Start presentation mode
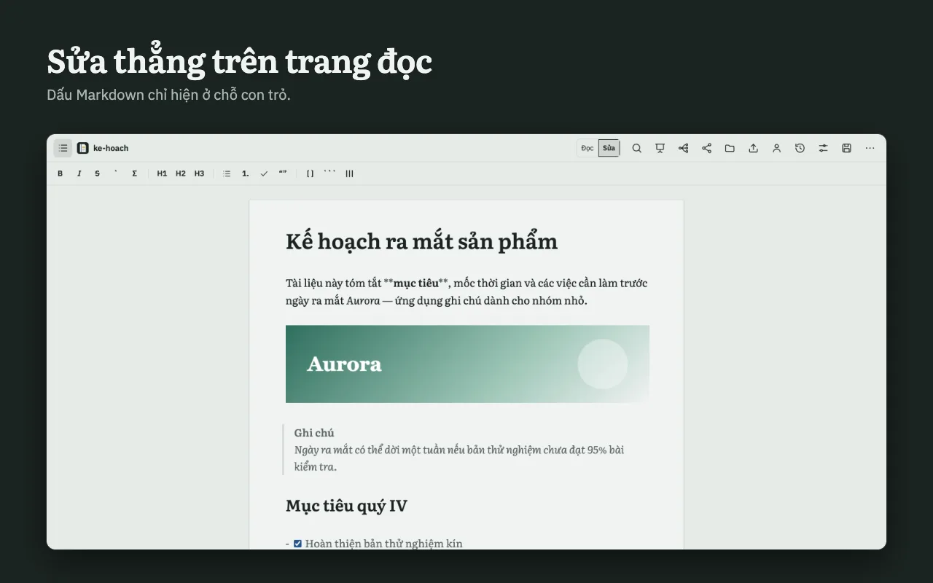This screenshot has width=933, height=583. [660, 148]
